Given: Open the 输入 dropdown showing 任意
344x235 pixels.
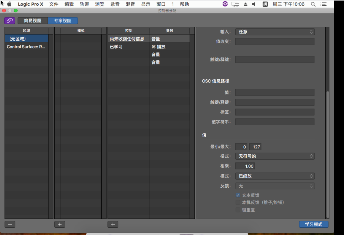Looking at the screenshot, I should point(275,32).
